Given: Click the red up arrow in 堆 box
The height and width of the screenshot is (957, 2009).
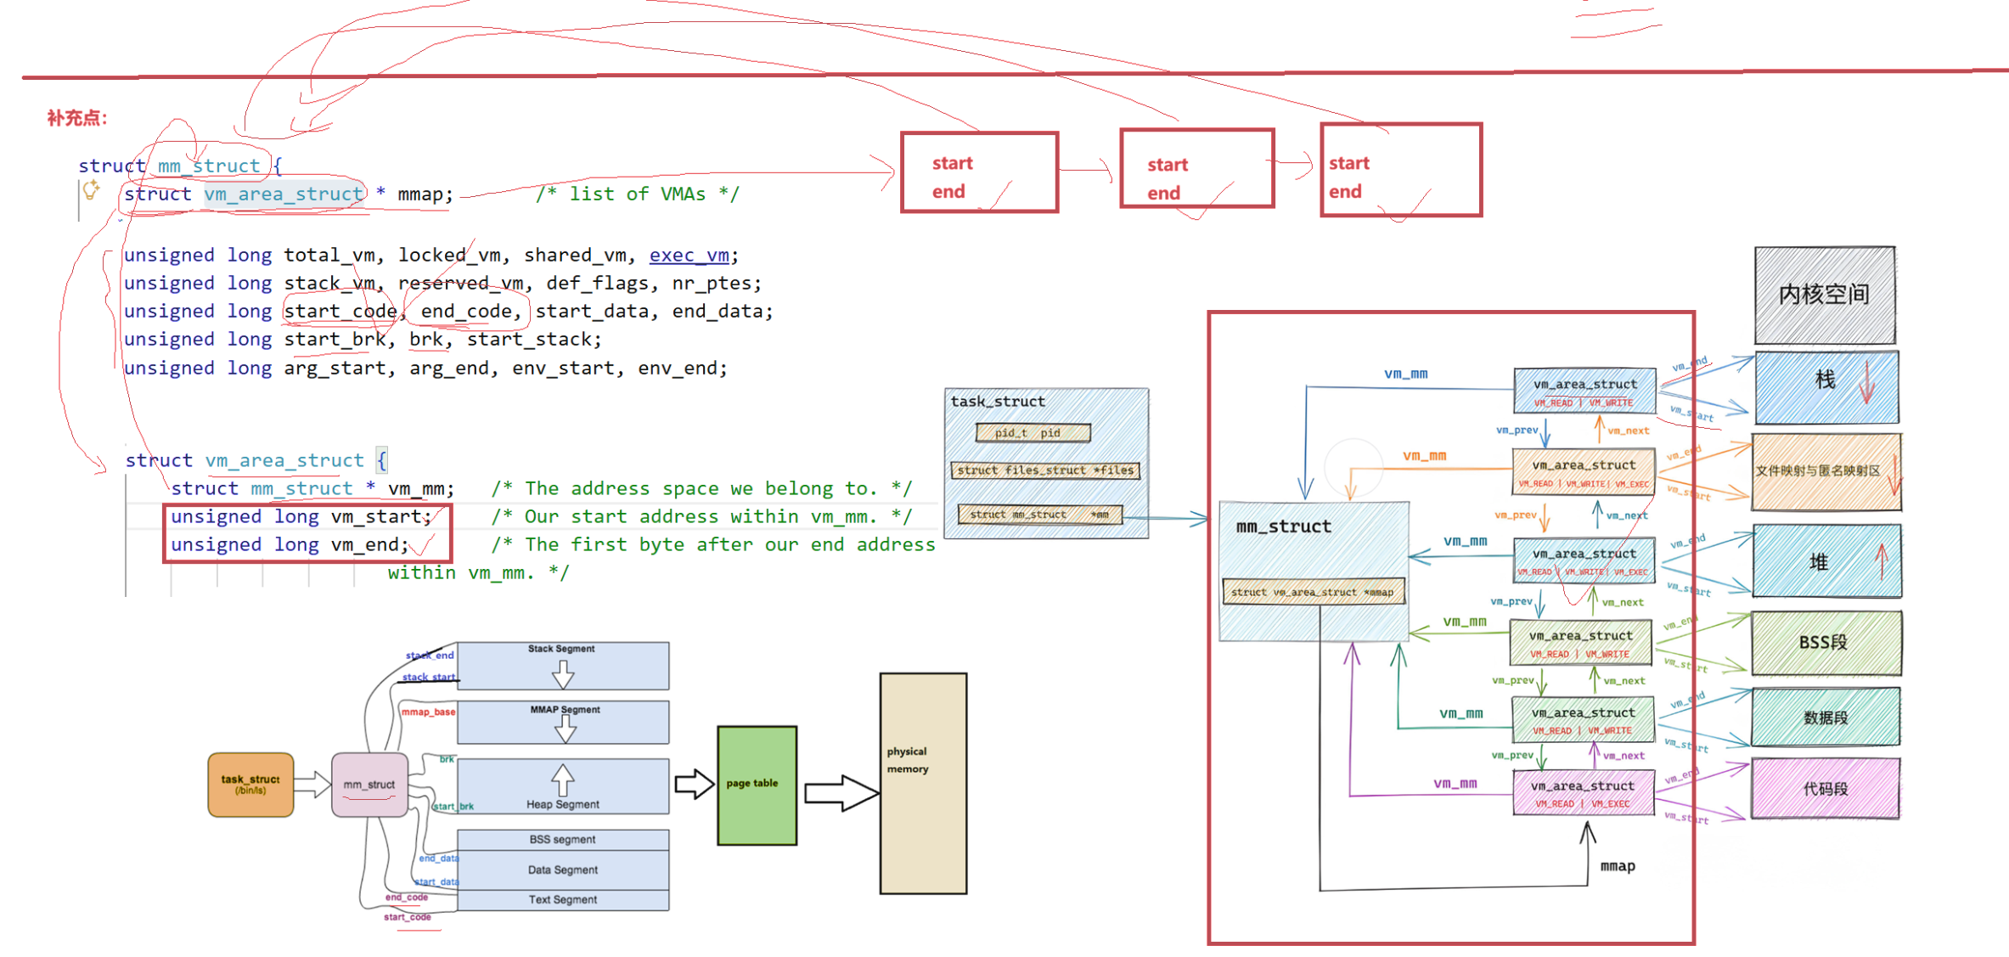Looking at the screenshot, I should click(x=1882, y=560).
